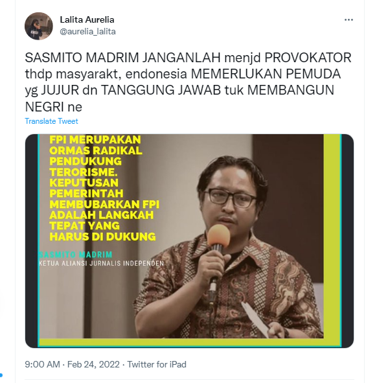Click the yellow FPI quote text in image
366x383 pixels.
(x=104, y=189)
